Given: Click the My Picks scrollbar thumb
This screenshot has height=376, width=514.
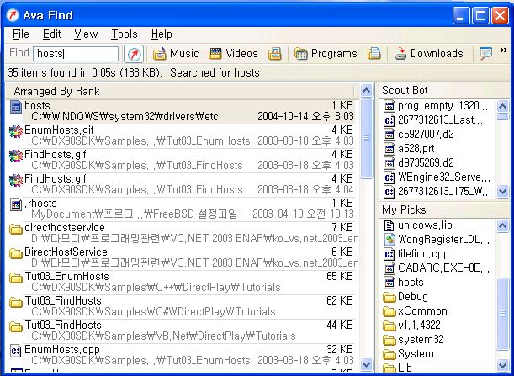Looking at the screenshot, I should [x=503, y=314].
